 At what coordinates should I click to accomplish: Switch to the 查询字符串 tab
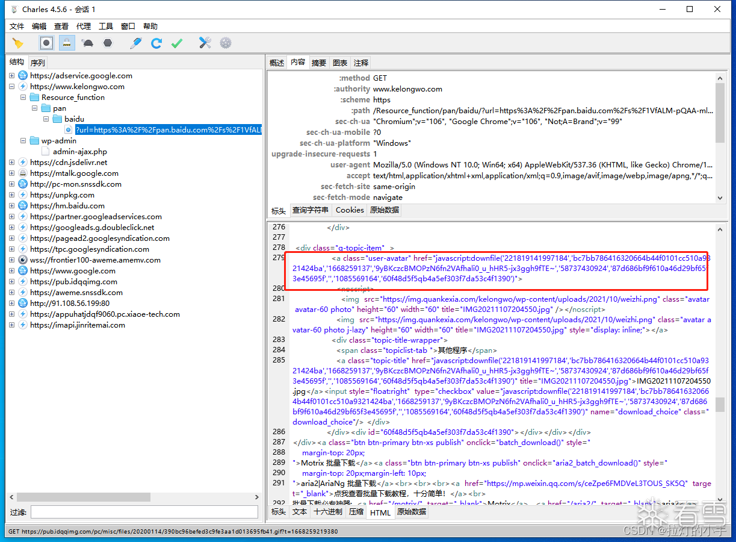[311, 210]
